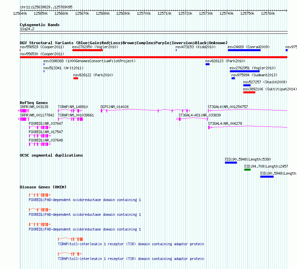Screen dimensions: 297x269
Task: Click the DCPS|NM_014026 text label
Action: click(114, 107)
